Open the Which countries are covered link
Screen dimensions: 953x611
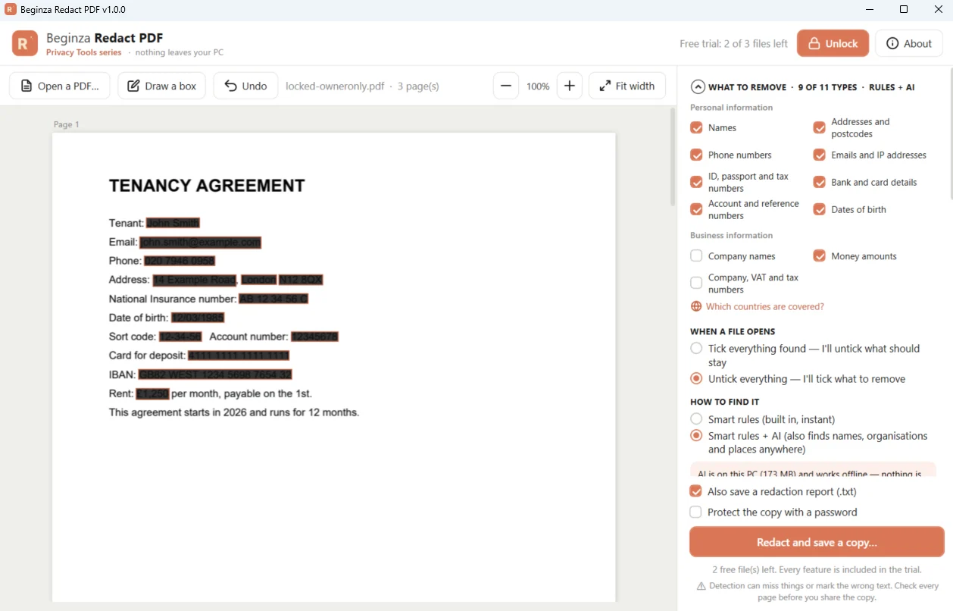click(764, 306)
